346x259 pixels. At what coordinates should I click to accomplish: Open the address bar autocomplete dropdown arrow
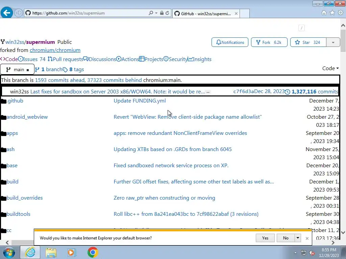(x=156, y=13)
